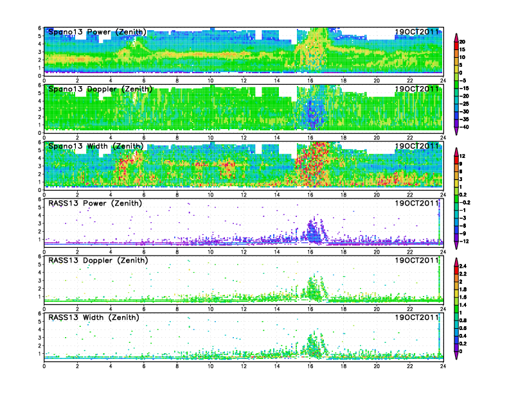
Task: Click hour 24 tick under RASS13 Width panel
Action: click(x=443, y=366)
